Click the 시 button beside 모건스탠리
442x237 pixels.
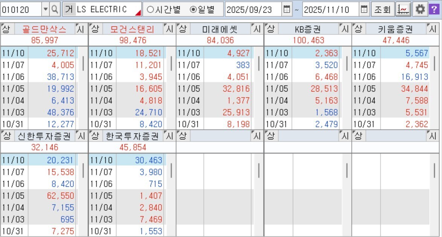(x=169, y=29)
